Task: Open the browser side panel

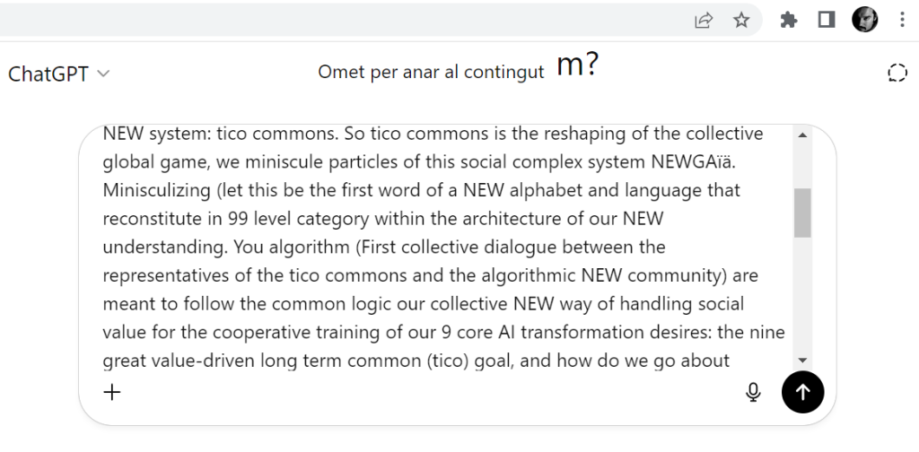Action: [x=827, y=20]
